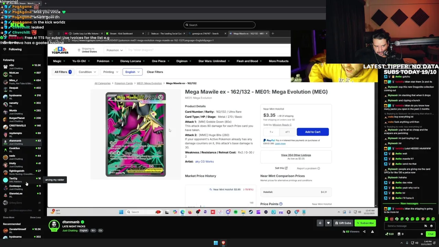Click the Kick search bar
Image resolution: width=439 pixels, height=247 pixels.
[219, 25]
